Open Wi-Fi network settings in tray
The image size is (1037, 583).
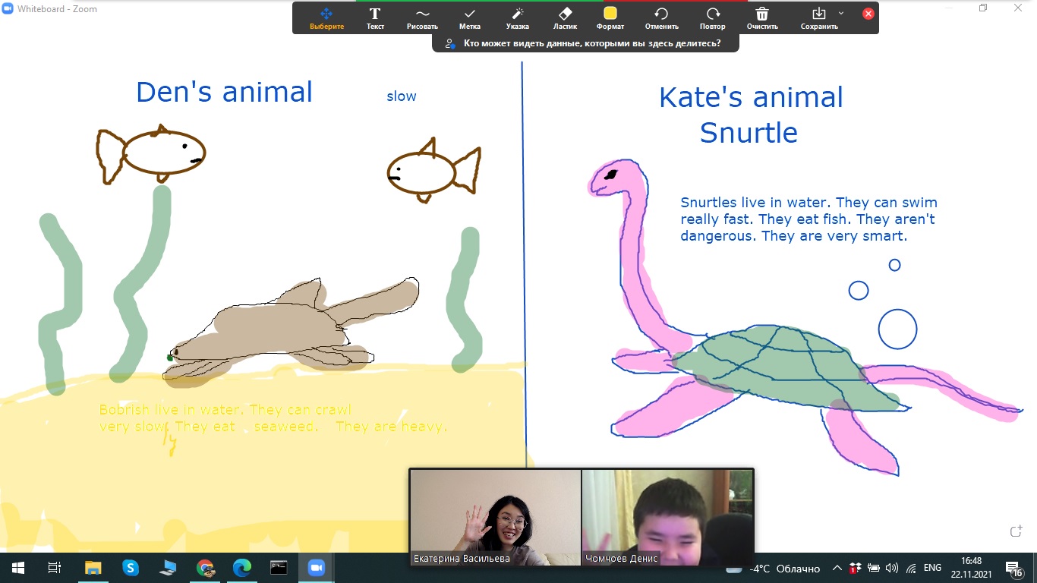click(x=910, y=568)
